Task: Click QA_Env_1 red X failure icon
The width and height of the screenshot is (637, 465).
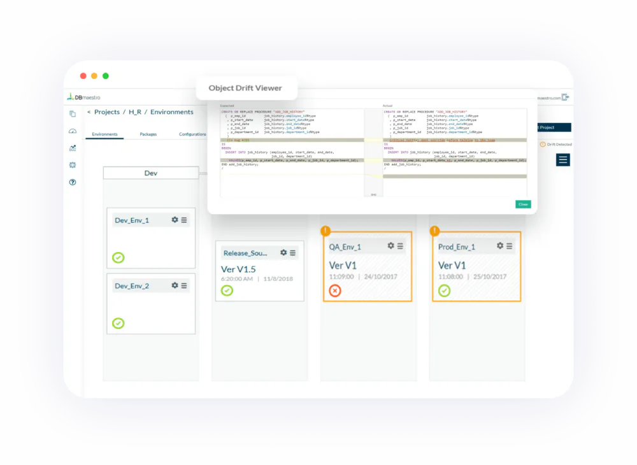Action: coord(335,290)
